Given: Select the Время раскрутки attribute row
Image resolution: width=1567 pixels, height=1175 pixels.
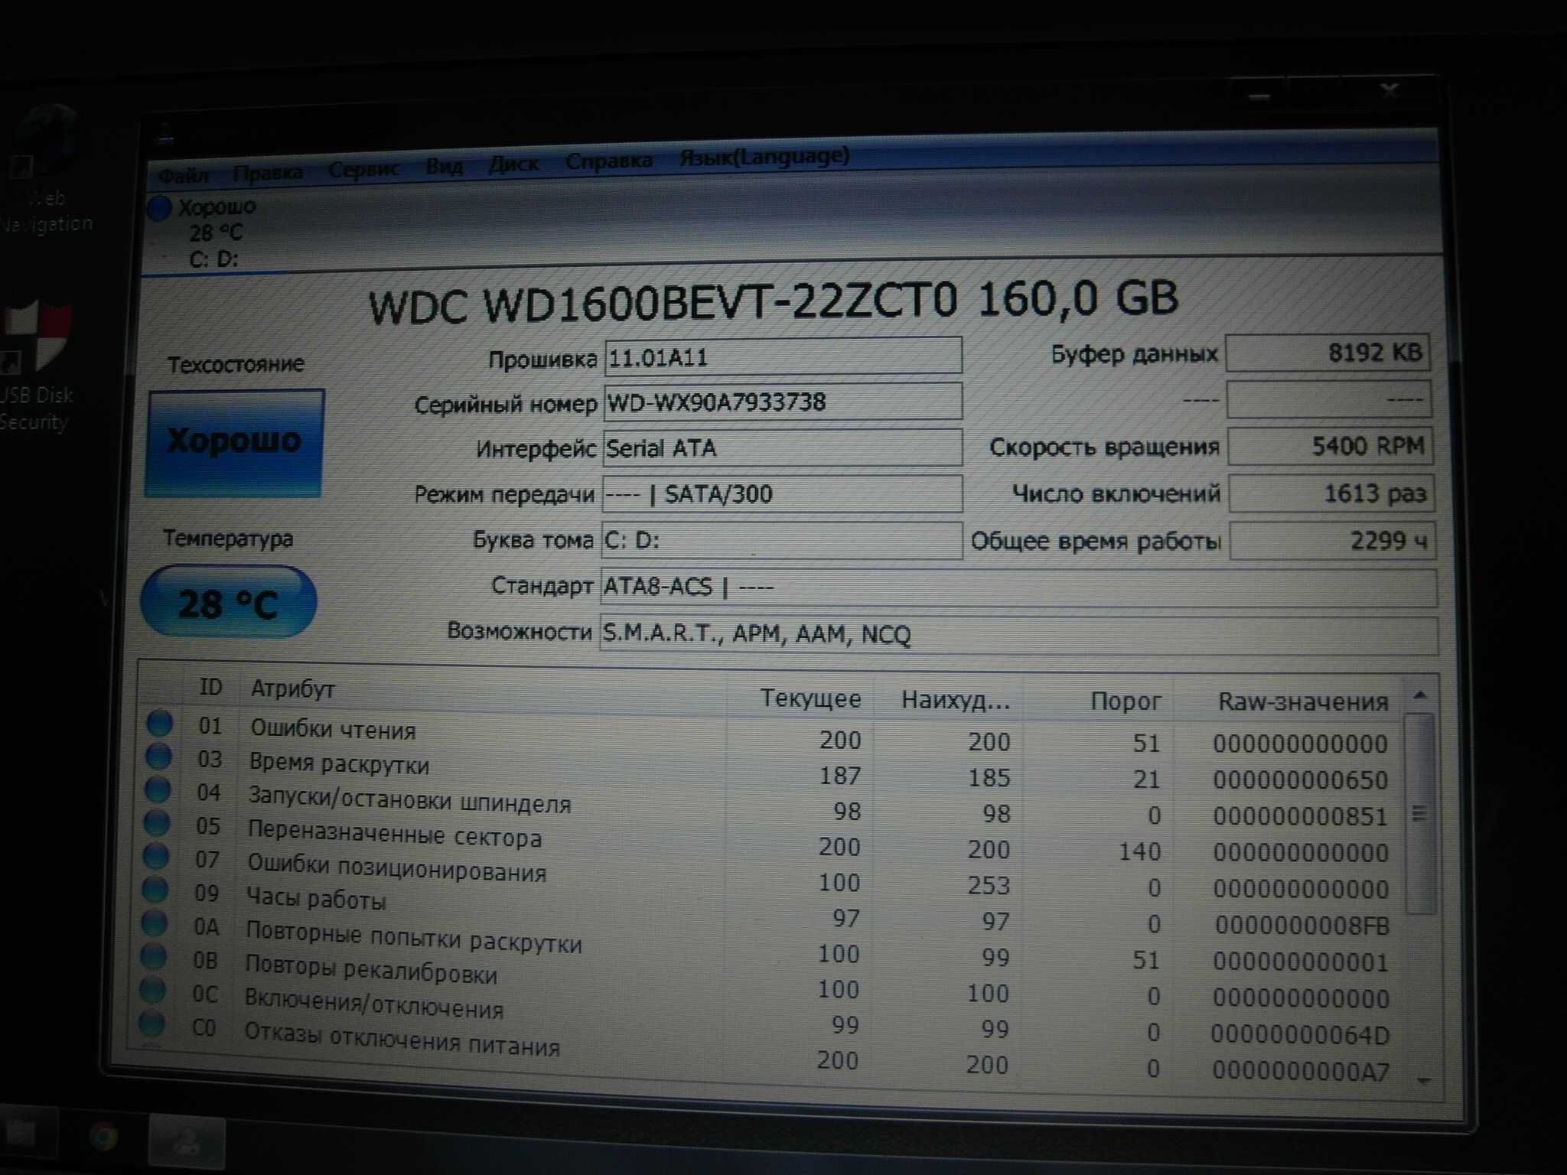Looking at the screenshot, I should 769,770.
